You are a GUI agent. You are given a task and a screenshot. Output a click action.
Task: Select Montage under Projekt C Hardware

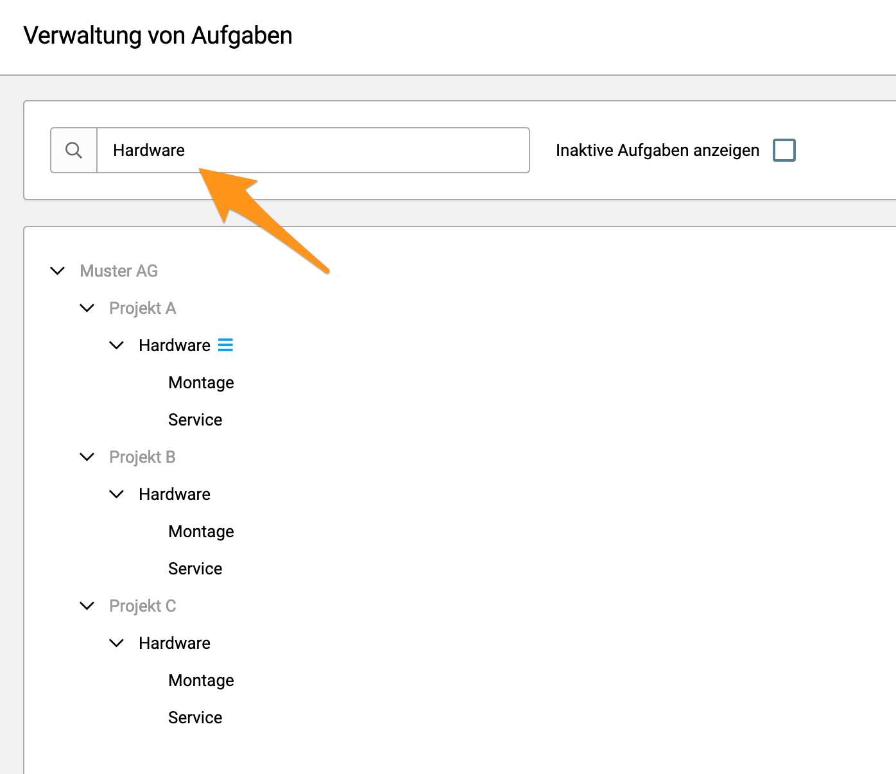(x=201, y=681)
